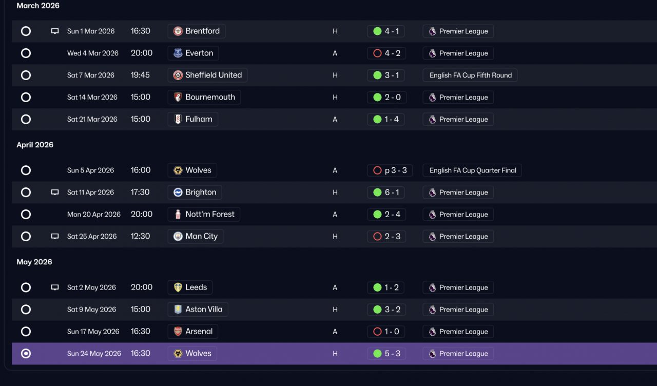This screenshot has width=657, height=386.
Task: Open the 4 - 1 Brentford result
Action: [386, 31]
